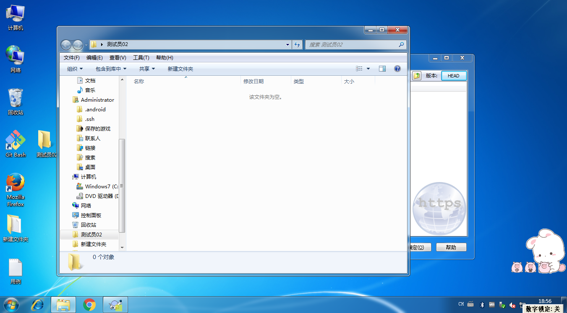Click the navigation pane scroll up arrow

pyautogui.click(x=122, y=80)
